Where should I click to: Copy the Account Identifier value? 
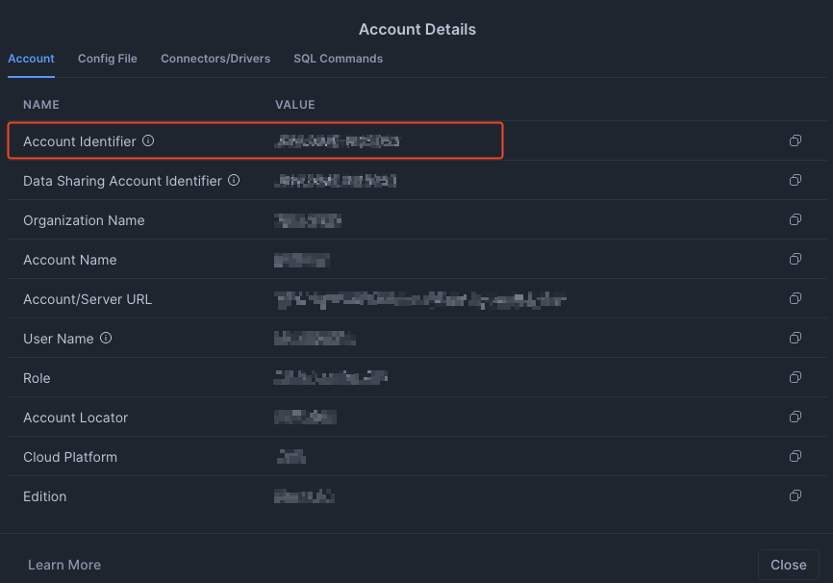click(x=795, y=141)
